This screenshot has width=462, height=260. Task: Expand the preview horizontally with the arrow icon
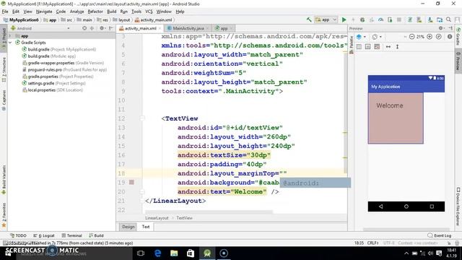388,46
